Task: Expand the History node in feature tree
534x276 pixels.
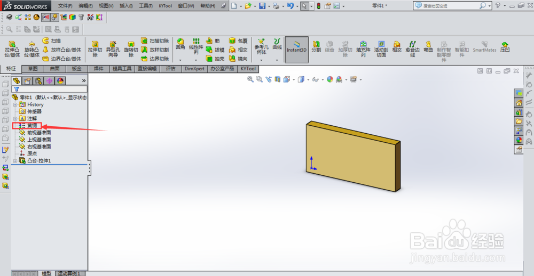Action: click(15, 104)
